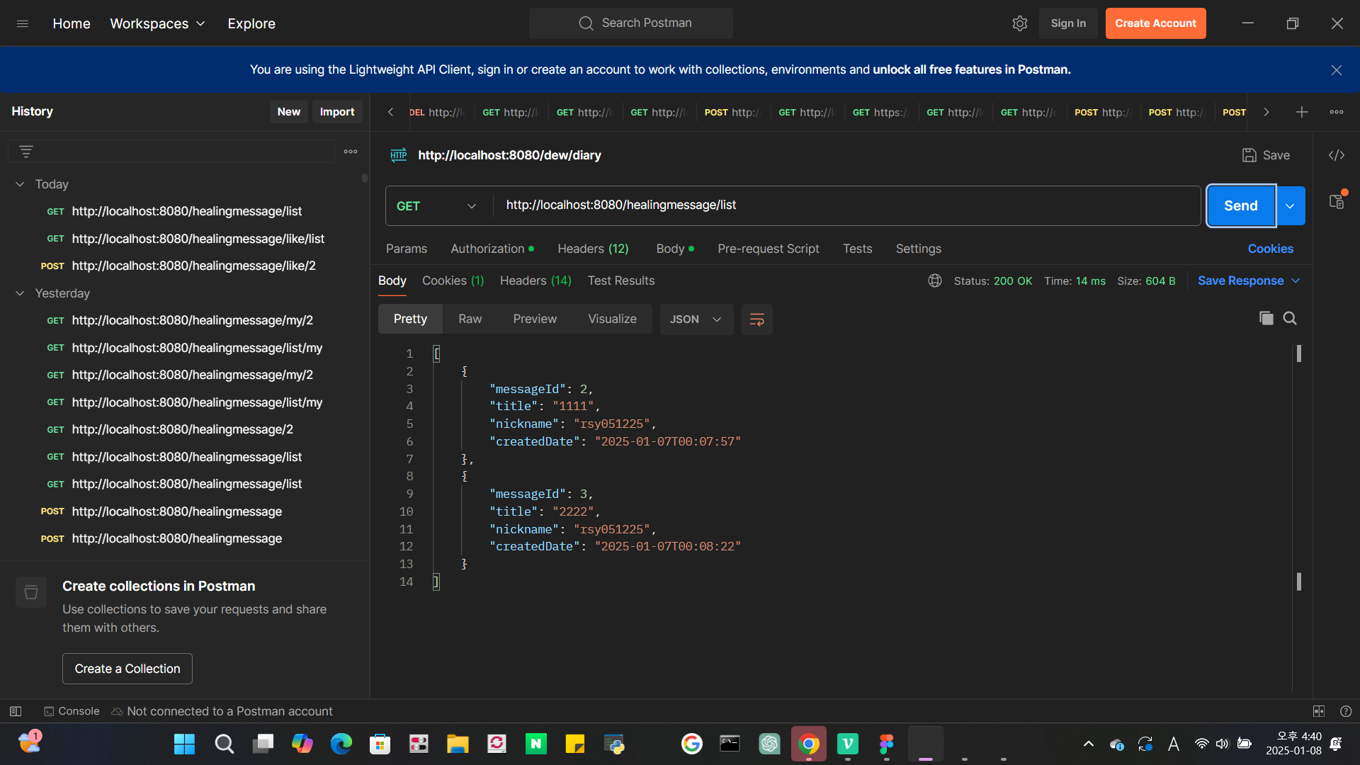Open the Tests tab
The height and width of the screenshot is (765, 1360).
857,249
